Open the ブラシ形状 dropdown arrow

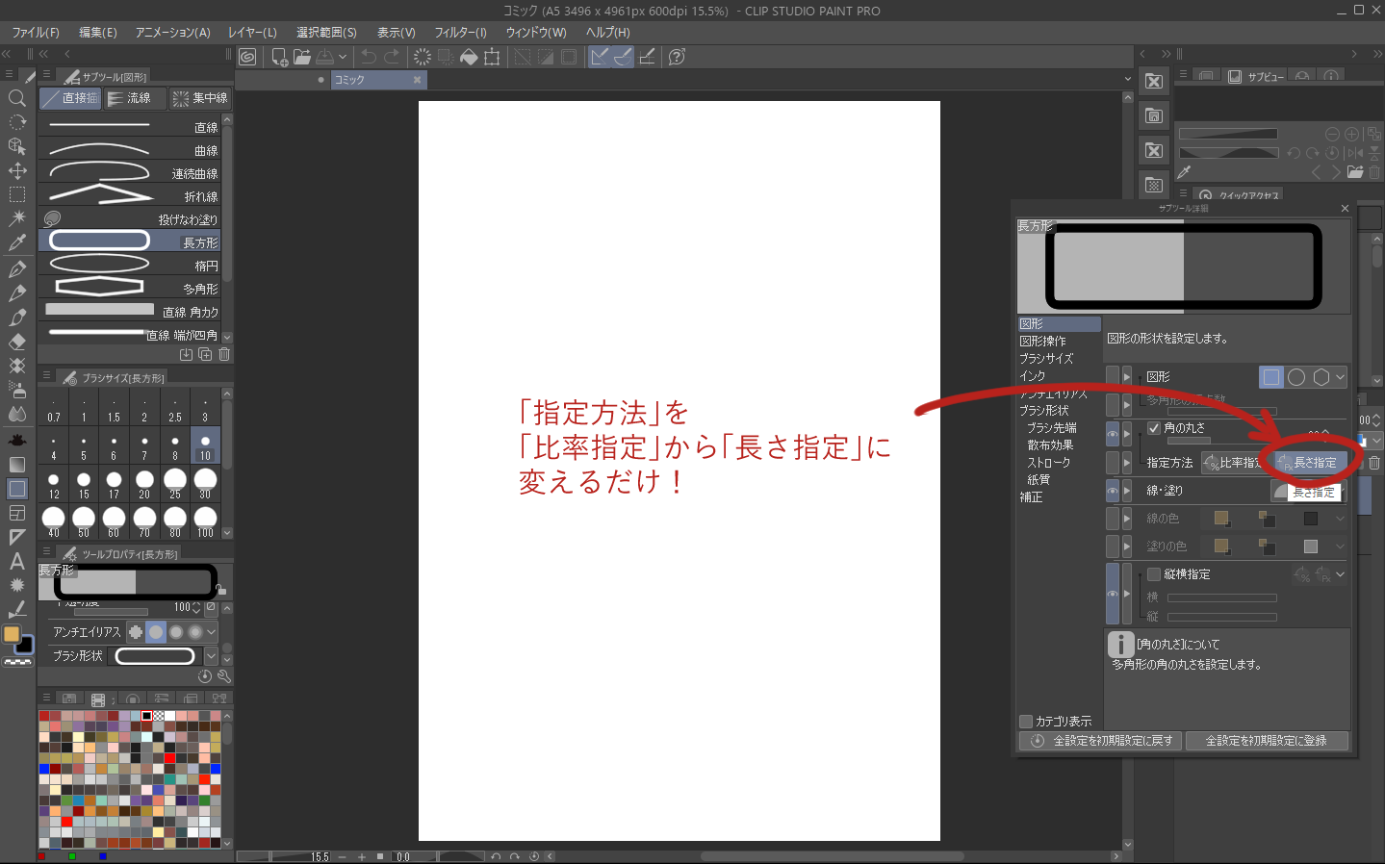click(211, 656)
